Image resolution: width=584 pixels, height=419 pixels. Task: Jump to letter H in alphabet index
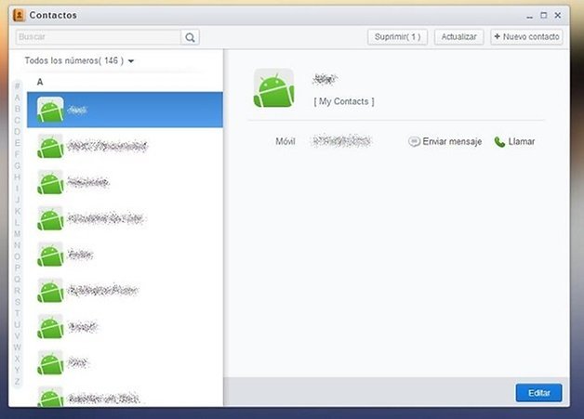click(x=17, y=177)
